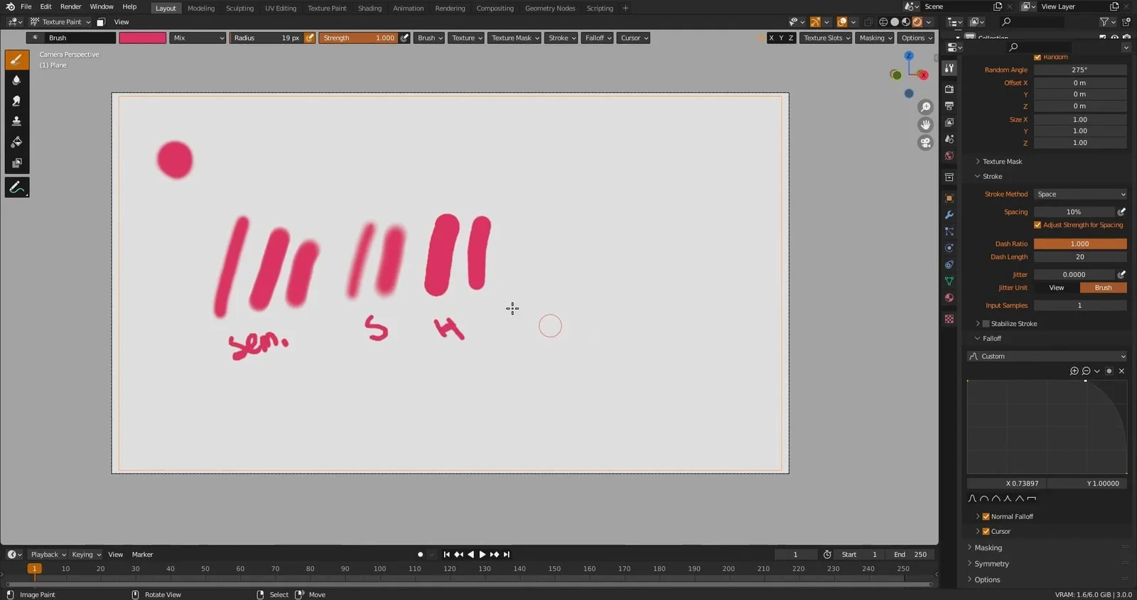Click the pan view hand gizmo

coord(925,125)
